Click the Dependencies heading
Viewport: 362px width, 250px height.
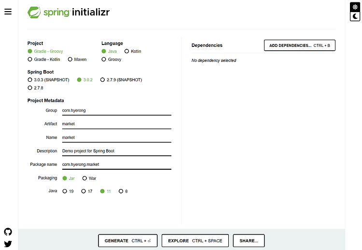(207, 45)
